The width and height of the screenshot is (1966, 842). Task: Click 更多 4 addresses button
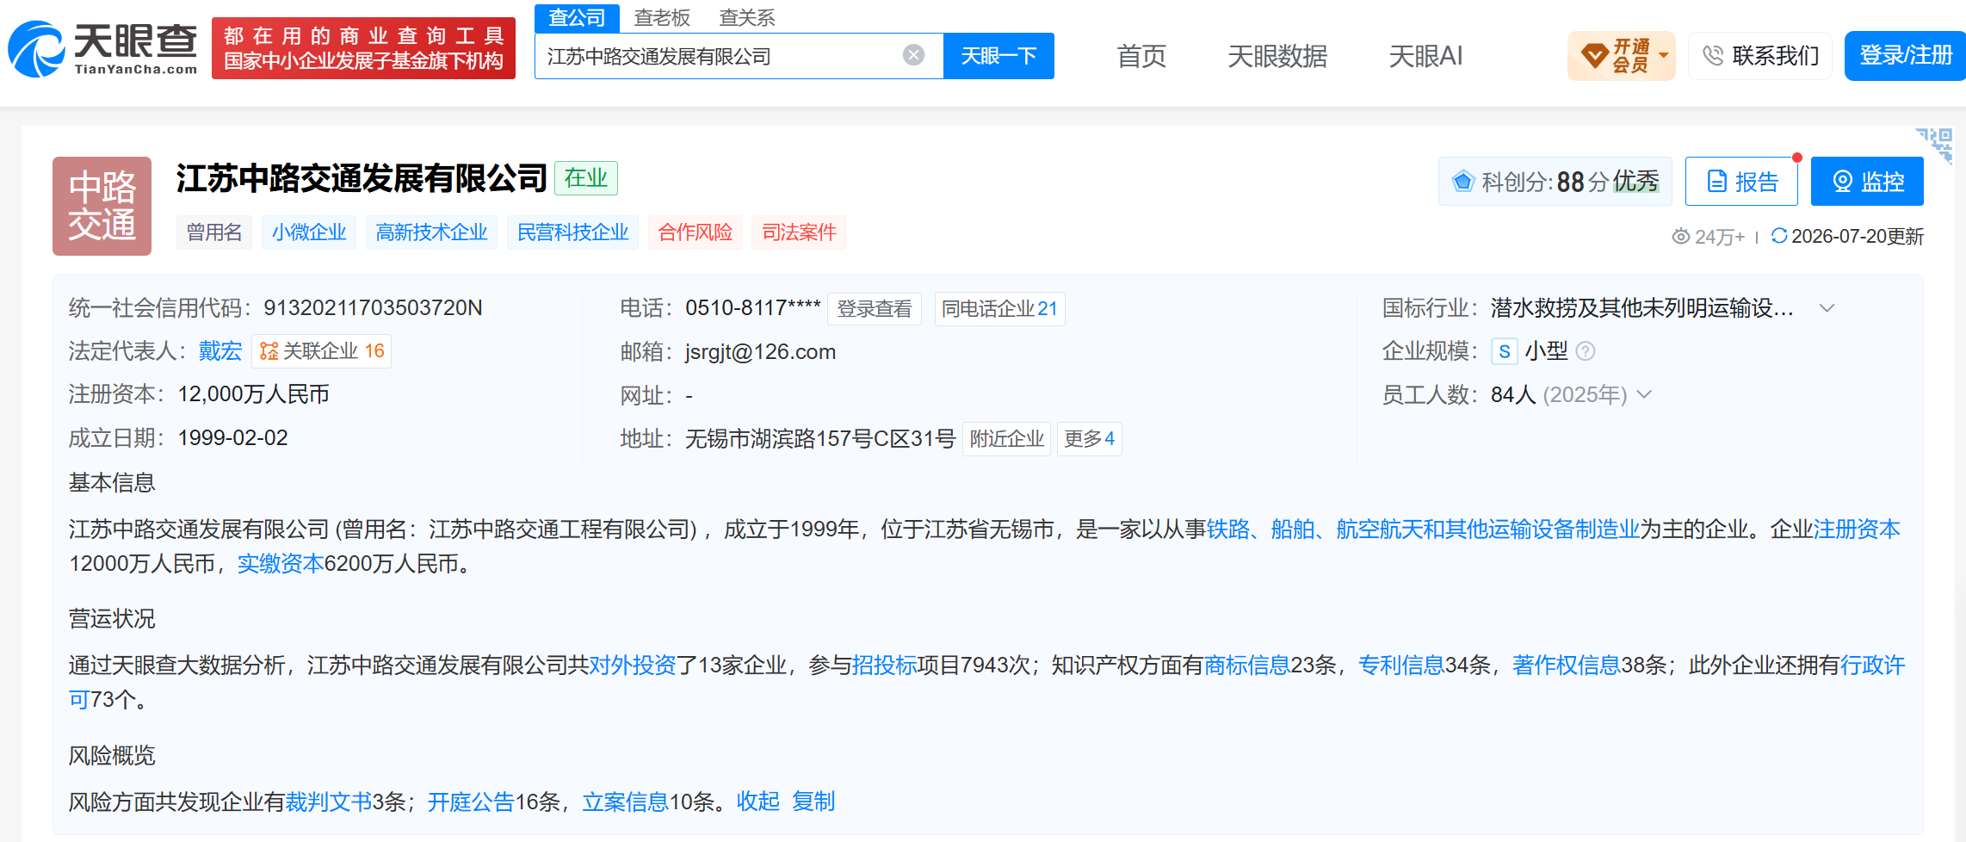tap(1089, 439)
